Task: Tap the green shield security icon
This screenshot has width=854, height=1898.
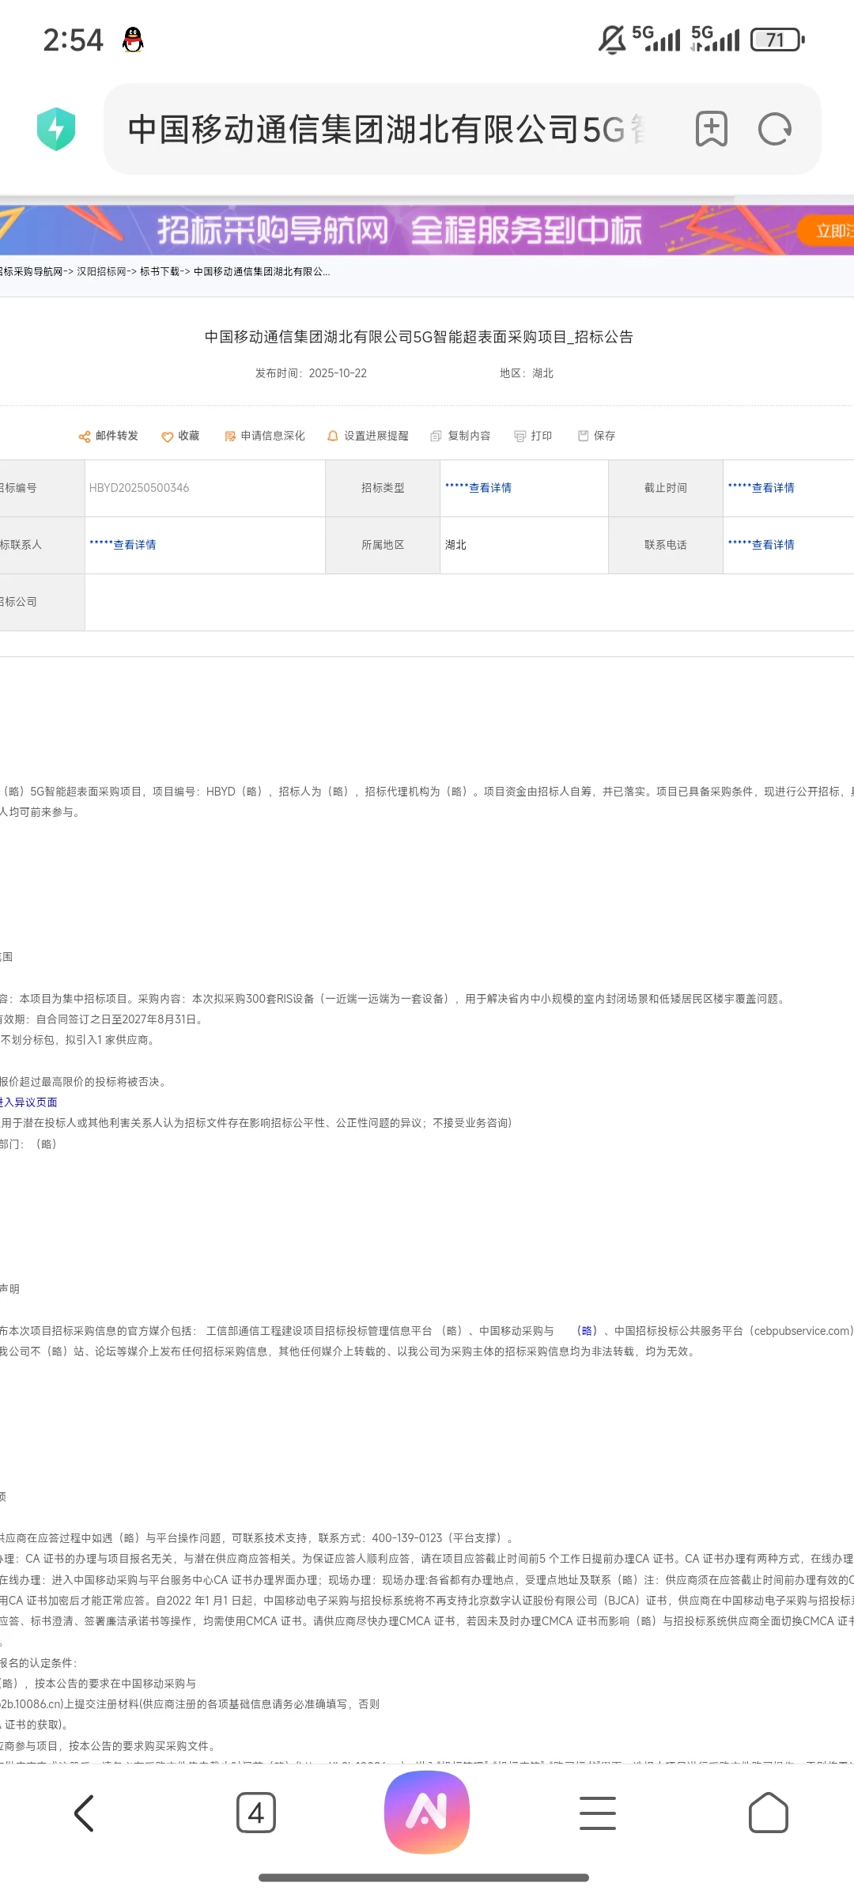Action: coord(56,129)
